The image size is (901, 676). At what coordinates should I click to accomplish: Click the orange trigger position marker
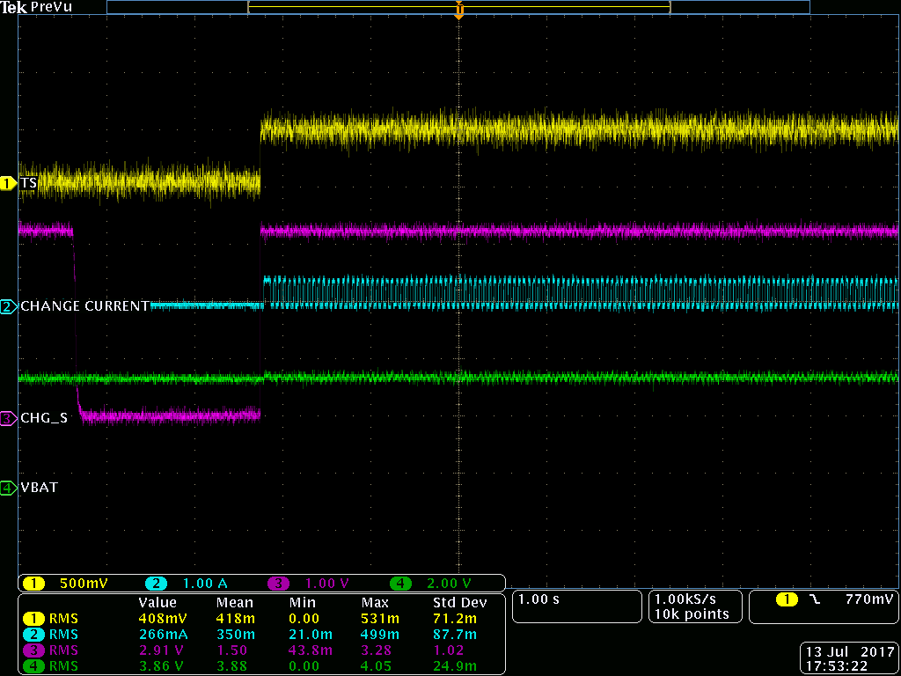point(458,11)
